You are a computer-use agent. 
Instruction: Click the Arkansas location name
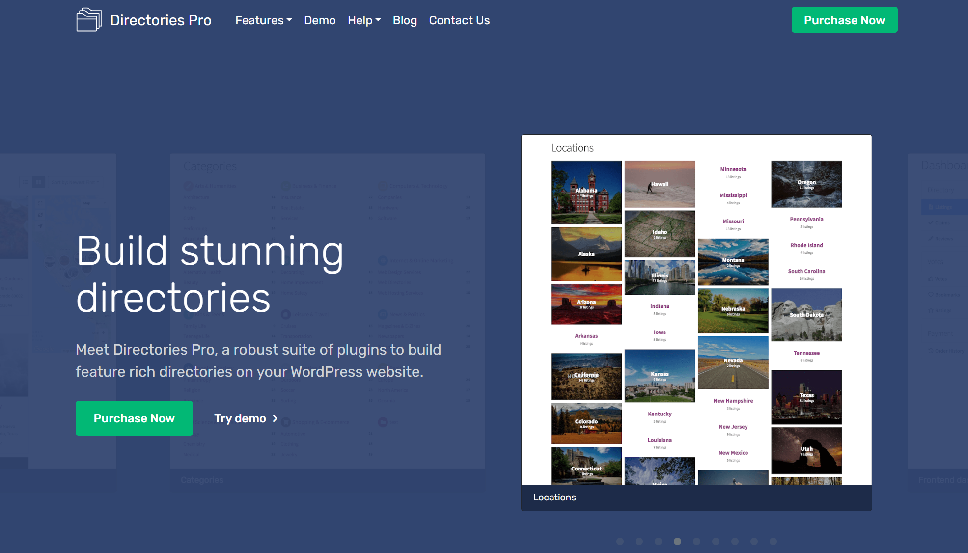[586, 336]
